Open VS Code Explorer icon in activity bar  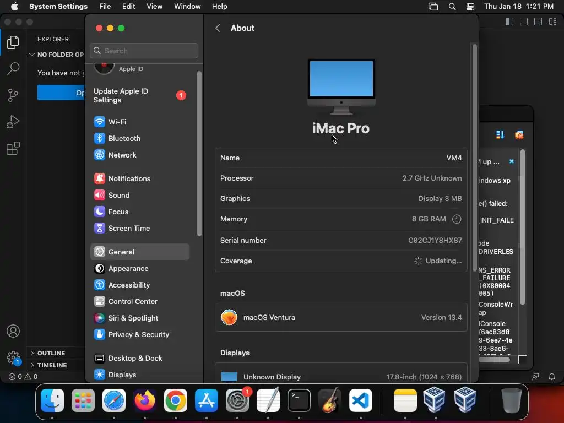[13, 42]
